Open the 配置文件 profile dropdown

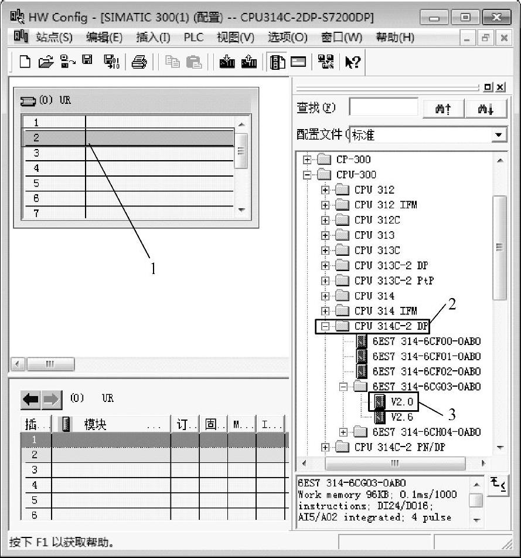[x=499, y=135]
